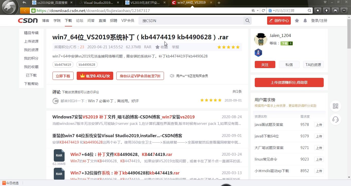Screen dimensions: 351x186
Task: Open browser favorites star button
Action: pyautogui.click(x=318, y=11)
